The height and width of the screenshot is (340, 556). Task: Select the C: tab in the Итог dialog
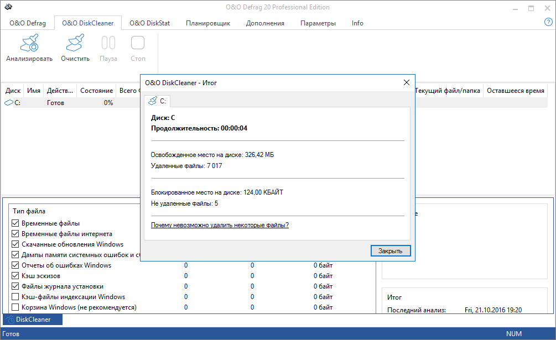click(157, 101)
